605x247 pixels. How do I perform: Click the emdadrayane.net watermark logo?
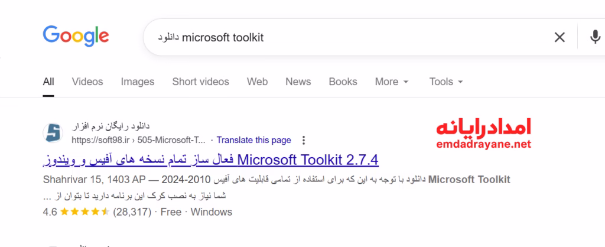pyautogui.click(x=483, y=133)
